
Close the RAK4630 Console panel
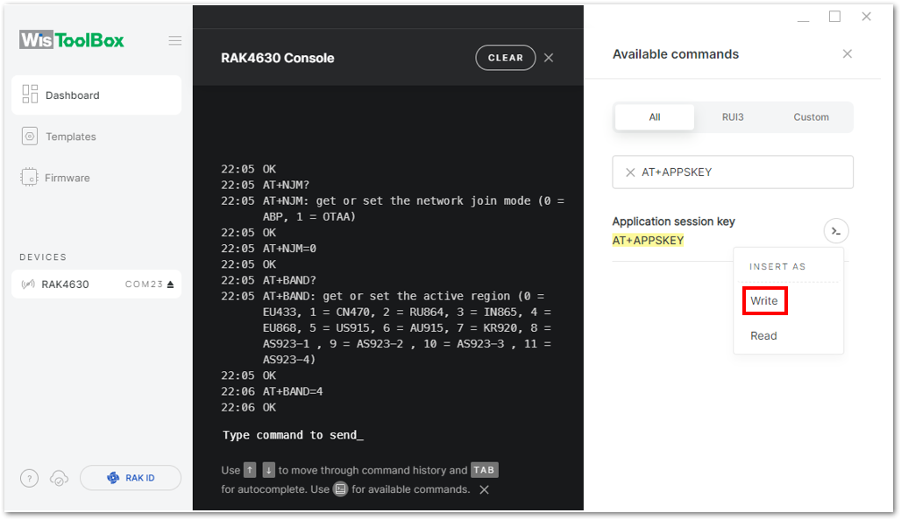point(549,58)
